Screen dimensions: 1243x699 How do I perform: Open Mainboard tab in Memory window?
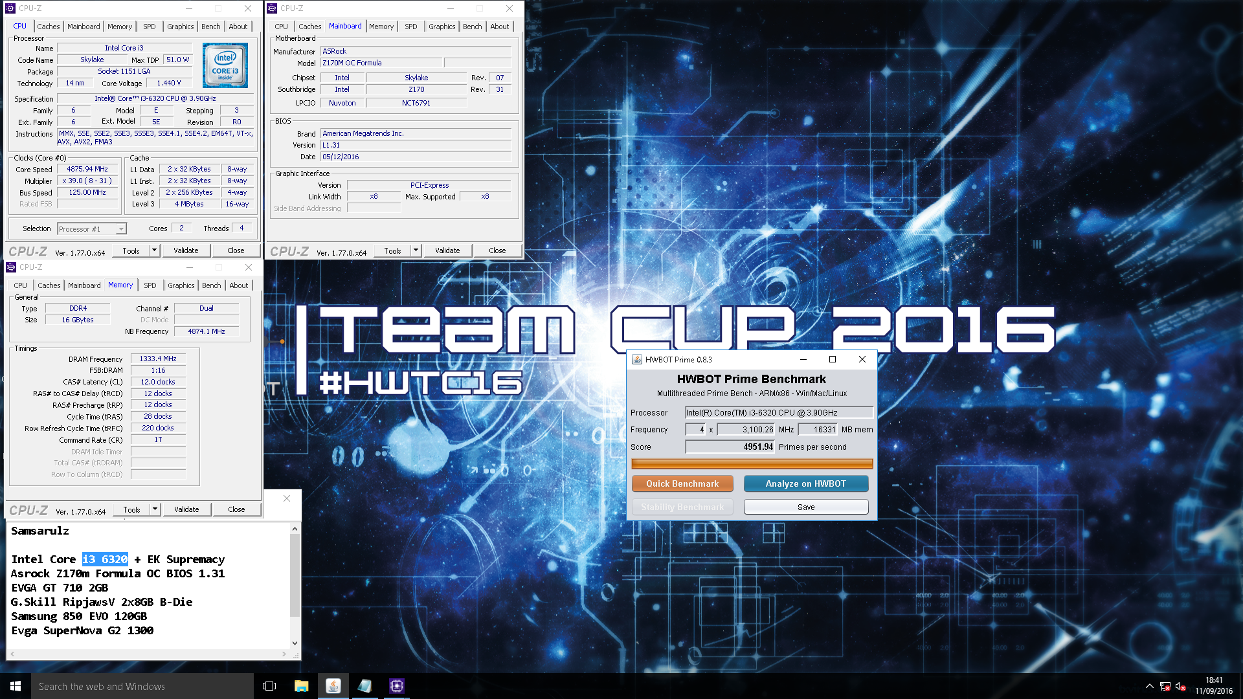pyautogui.click(x=84, y=285)
